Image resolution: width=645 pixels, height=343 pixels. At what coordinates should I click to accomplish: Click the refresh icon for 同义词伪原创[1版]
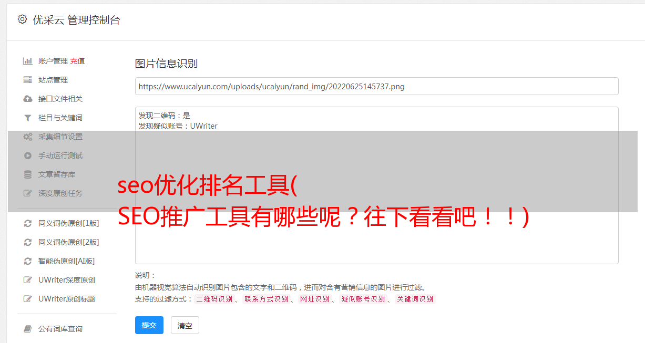[28, 223]
